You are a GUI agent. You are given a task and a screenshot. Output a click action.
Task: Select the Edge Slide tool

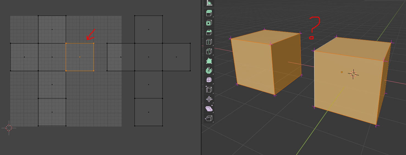coord(209,90)
